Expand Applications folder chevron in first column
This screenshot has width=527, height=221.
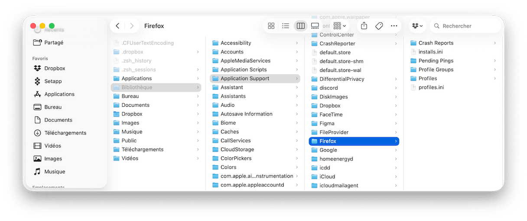pos(198,79)
